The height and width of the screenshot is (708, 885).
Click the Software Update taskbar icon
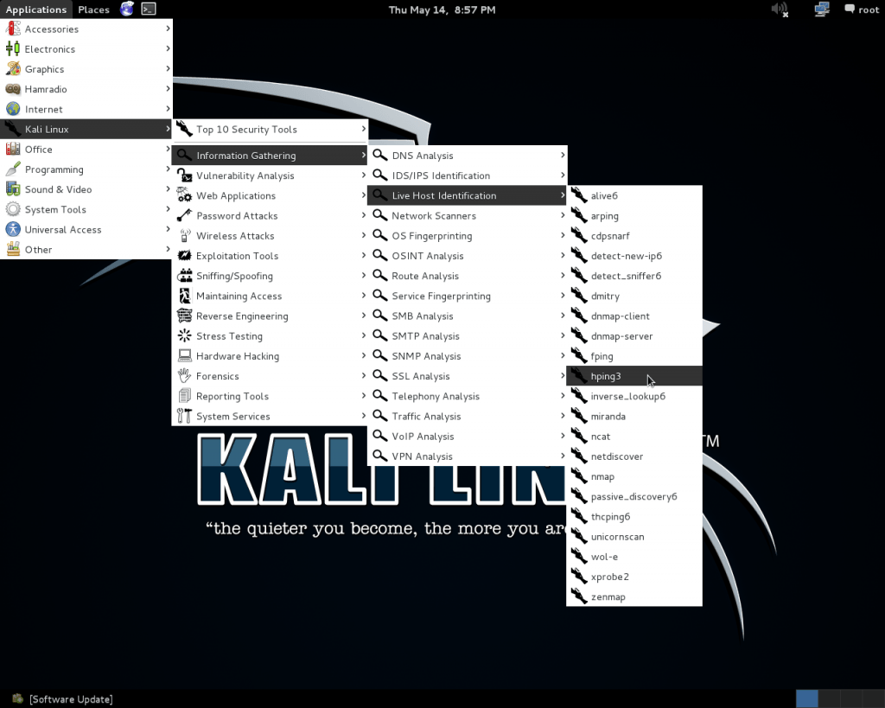[18, 699]
